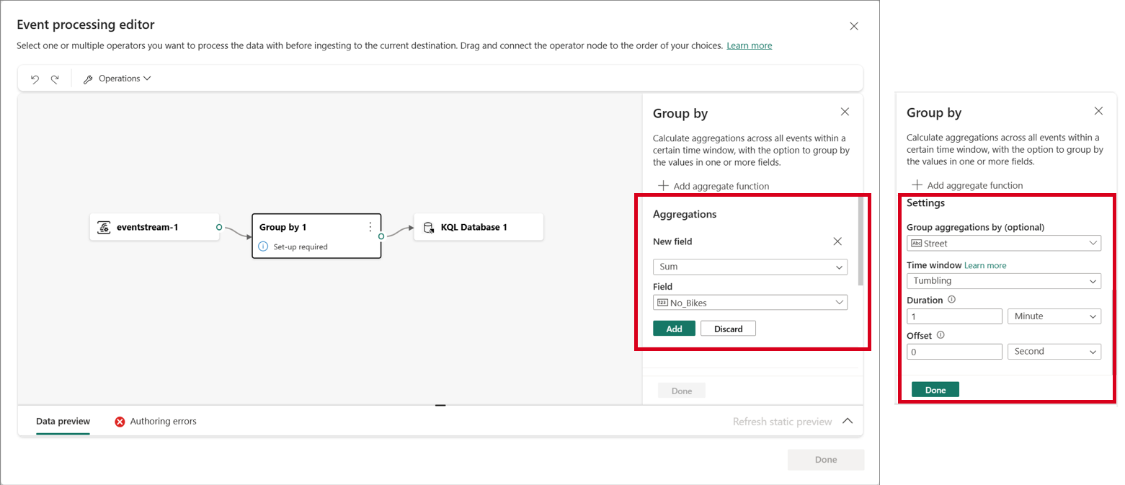This screenshot has width=1125, height=485.
Task: Open the Time window Learn more link
Action: (985, 265)
